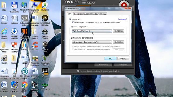Image resolution: width=173 pixels, height=97 pixels.
Task: Close the Настройки записи dialog
Action: point(128,8)
